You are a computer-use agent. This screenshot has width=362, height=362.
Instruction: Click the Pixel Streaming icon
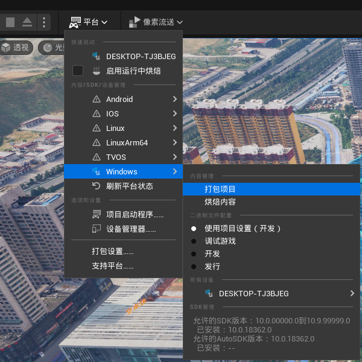click(135, 22)
